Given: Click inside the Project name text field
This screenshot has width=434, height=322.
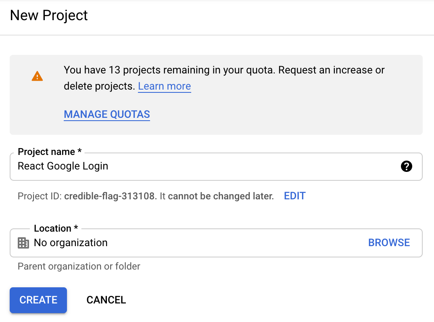Looking at the screenshot, I should pos(161,166).
